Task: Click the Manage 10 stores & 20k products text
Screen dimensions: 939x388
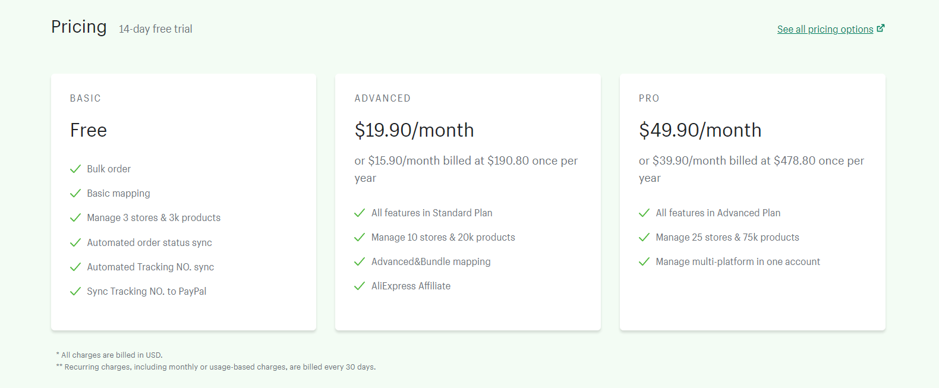Action: [x=443, y=237]
